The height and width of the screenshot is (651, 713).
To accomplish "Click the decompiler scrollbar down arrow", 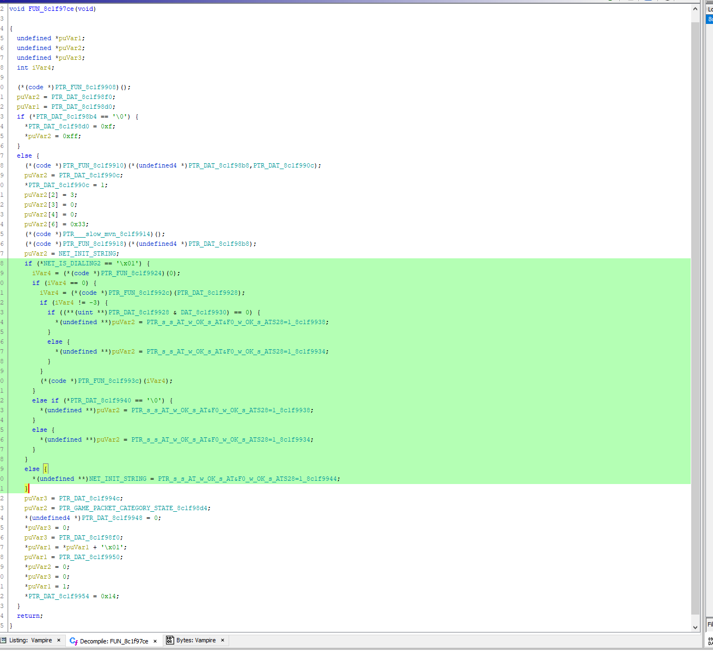I will pyautogui.click(x=695, y=627).
